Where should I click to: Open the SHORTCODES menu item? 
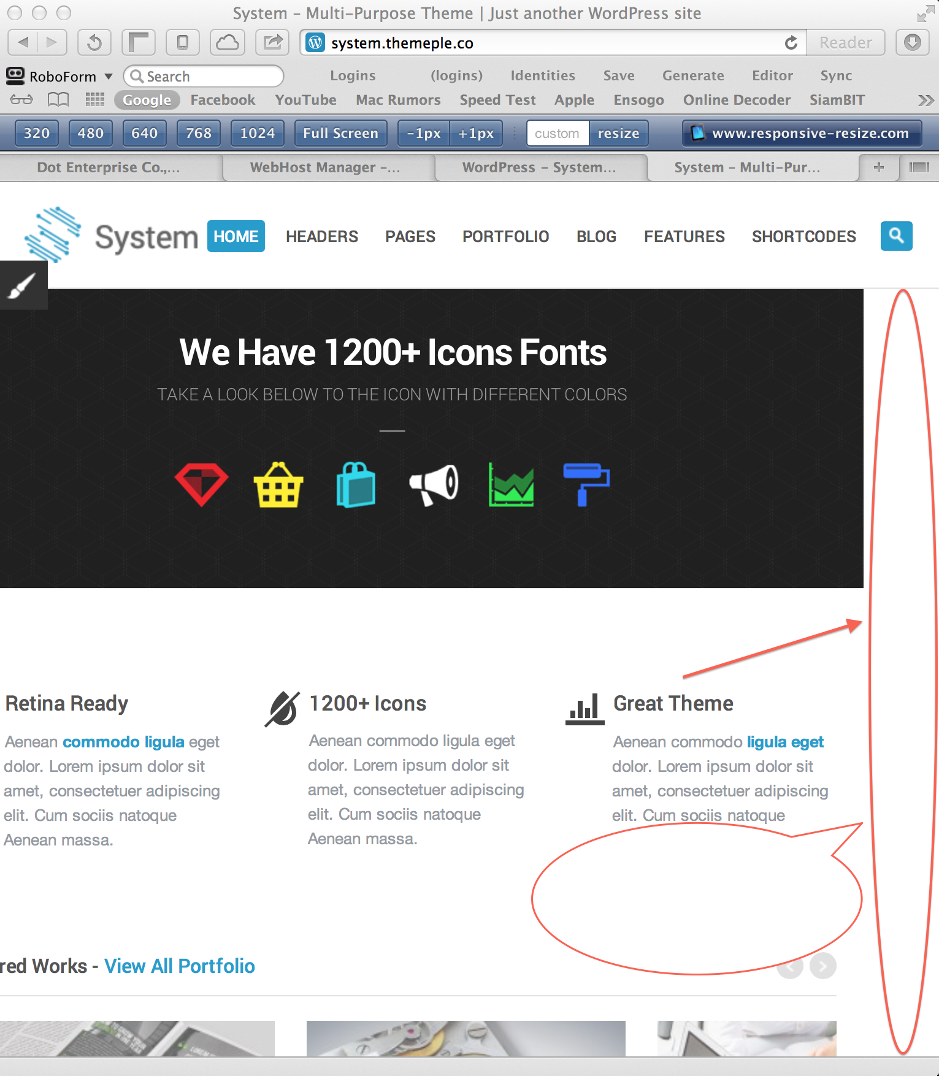tap(804, 236)
